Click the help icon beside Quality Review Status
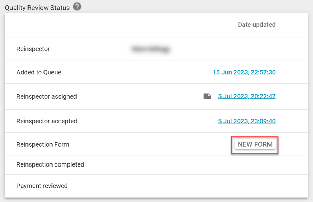 pos(77,7)
